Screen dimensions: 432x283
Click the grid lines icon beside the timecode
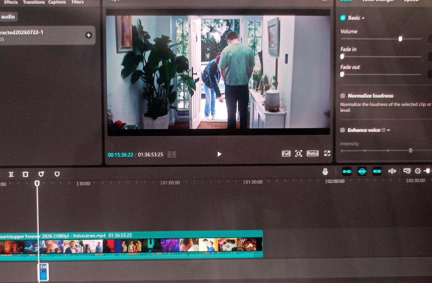[172, 155]
